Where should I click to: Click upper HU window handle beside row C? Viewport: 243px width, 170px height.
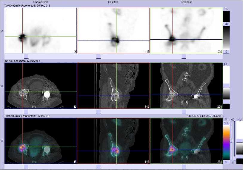point(240,140)
